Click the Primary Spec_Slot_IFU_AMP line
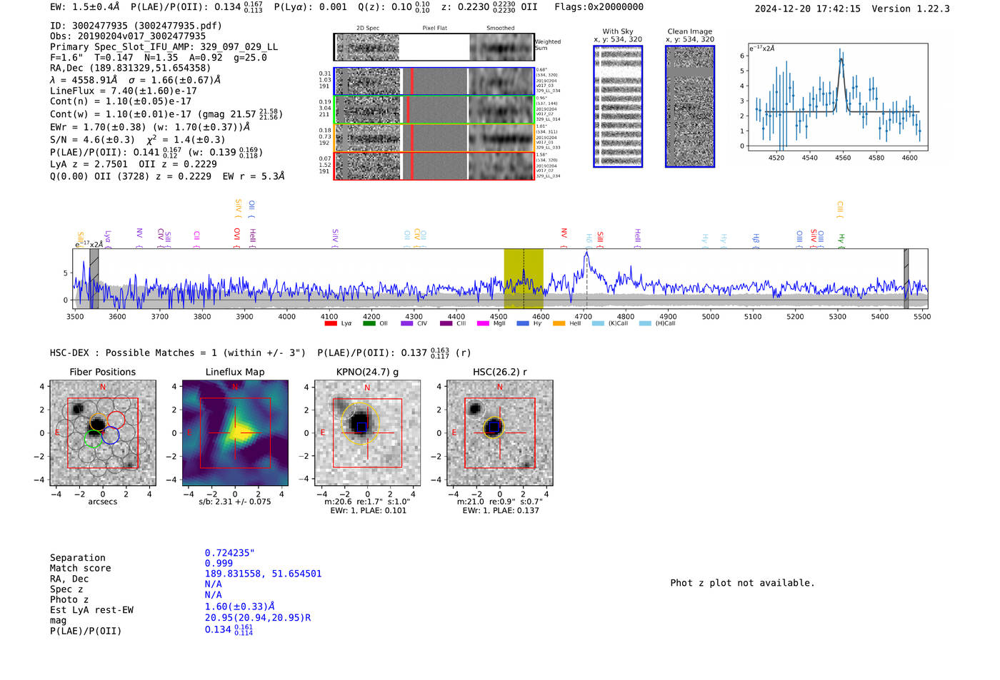Image resolution: width=1000 pixels, height=680 pixels. click(164, 47)
